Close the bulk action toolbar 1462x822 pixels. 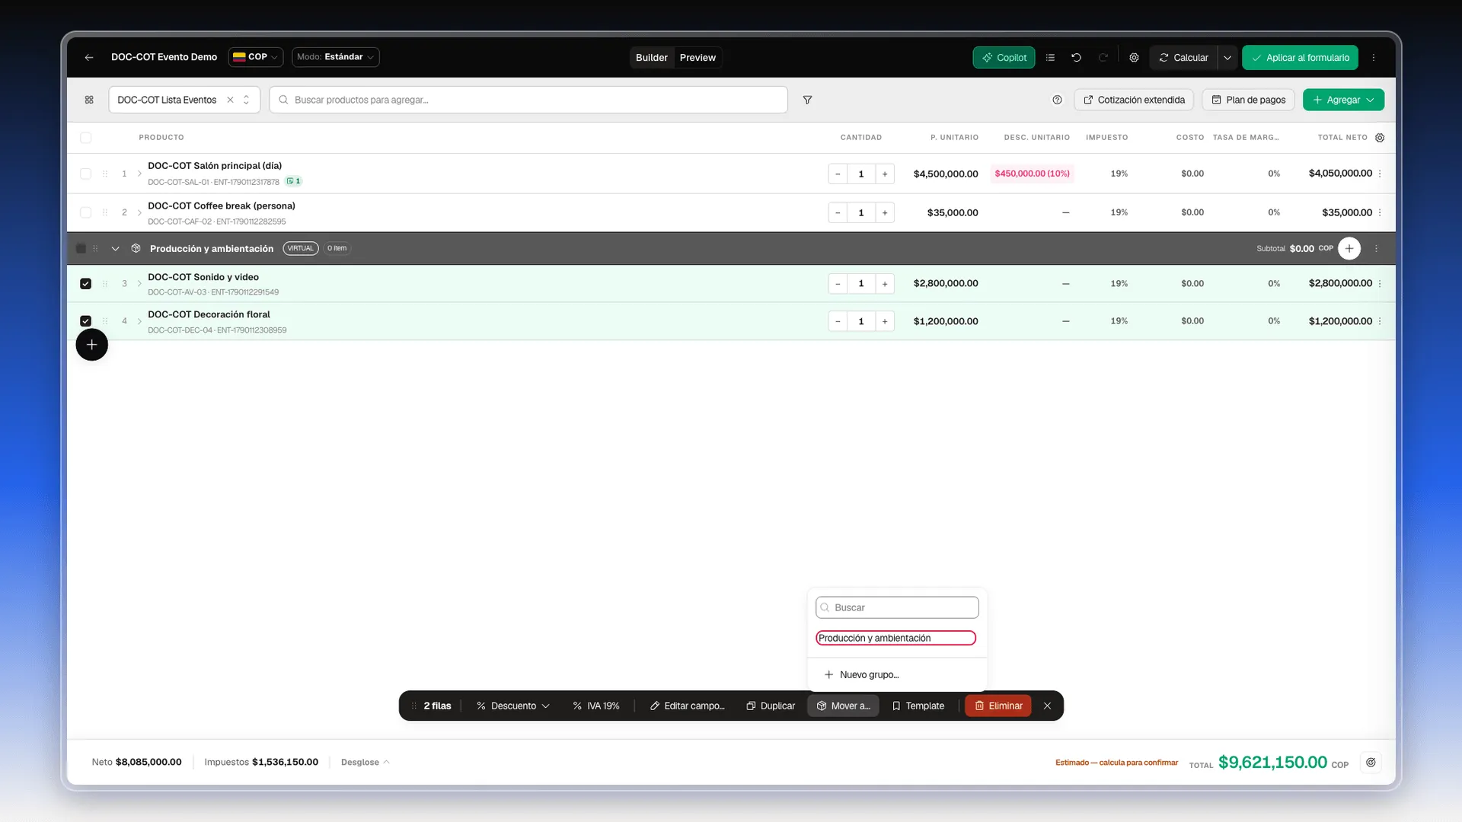[1047, 706]
